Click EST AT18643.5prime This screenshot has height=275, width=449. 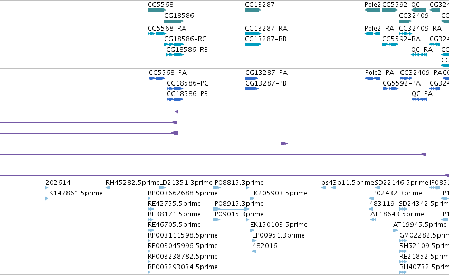coord(397,214)
